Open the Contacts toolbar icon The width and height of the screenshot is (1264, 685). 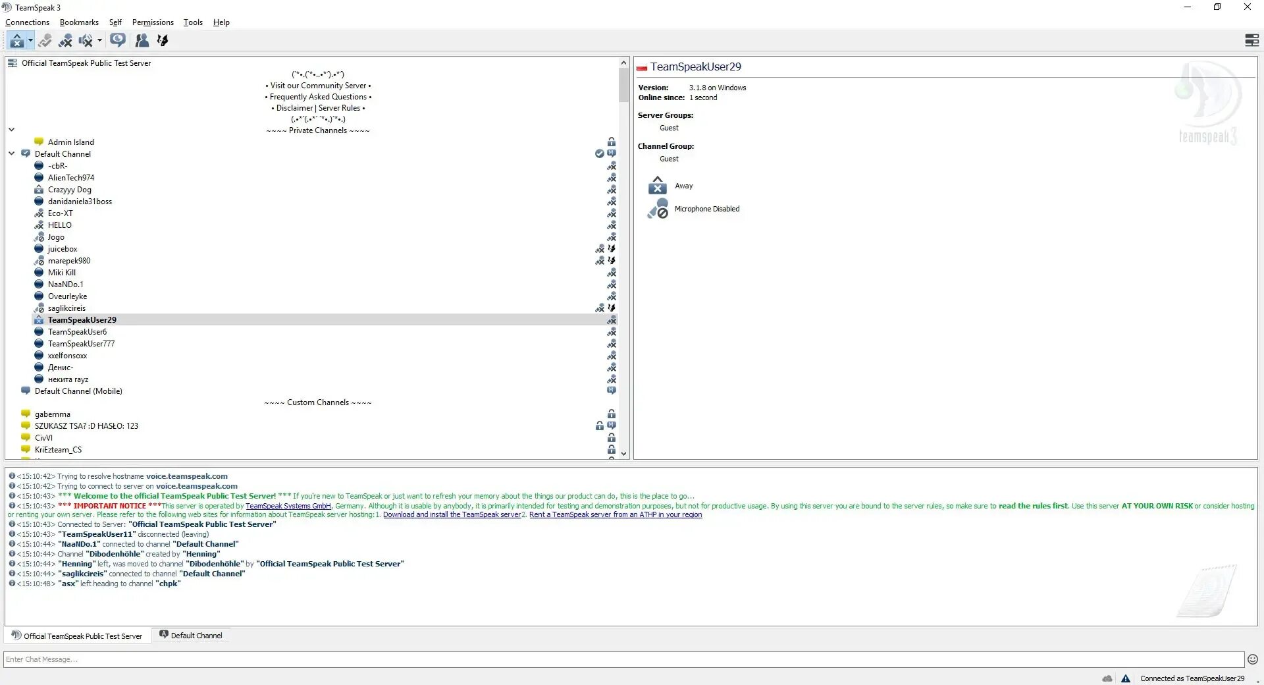pyautogui.click(x=142, y=41)
